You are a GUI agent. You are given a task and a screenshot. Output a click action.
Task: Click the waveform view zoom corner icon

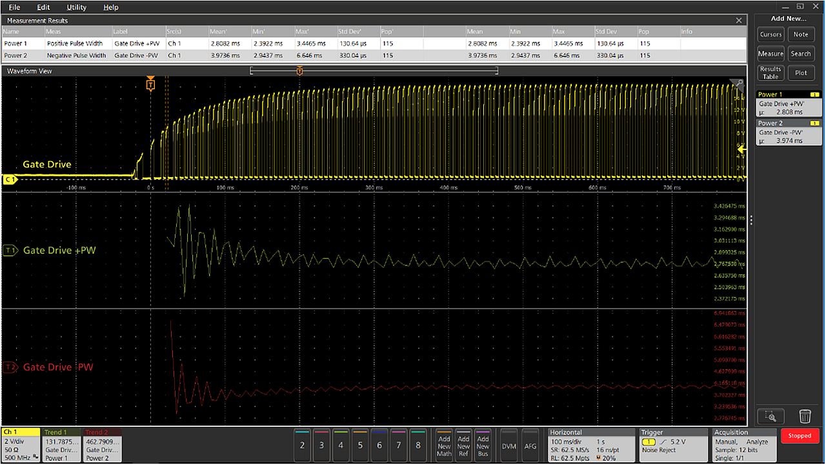740,84
